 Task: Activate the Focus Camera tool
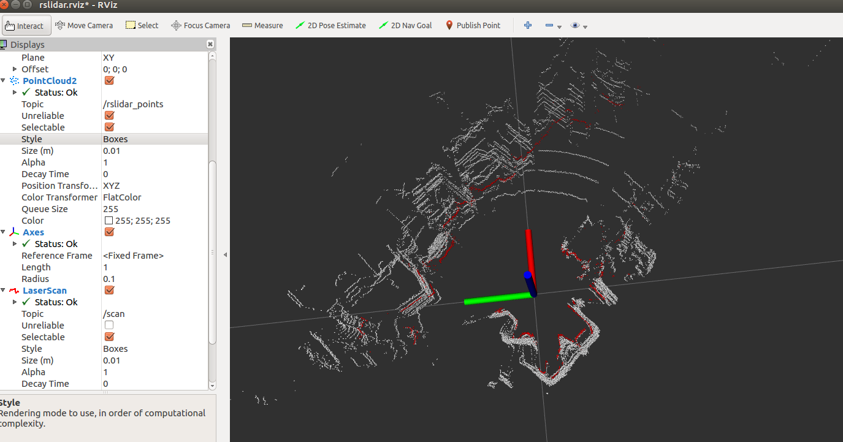(200, 25)
